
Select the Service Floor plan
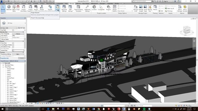tap(11, 78)
